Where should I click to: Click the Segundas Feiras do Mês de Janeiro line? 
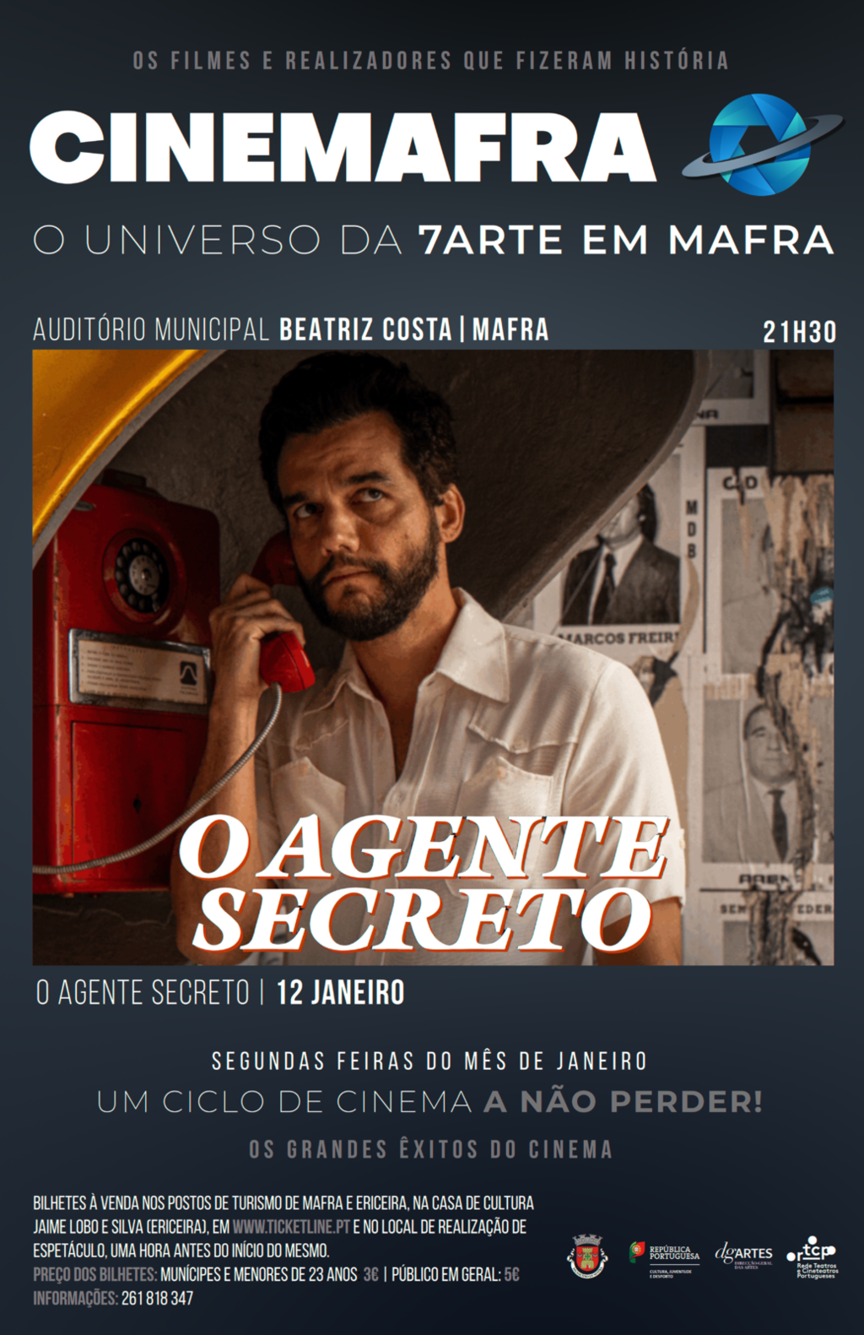(429, 1061)
